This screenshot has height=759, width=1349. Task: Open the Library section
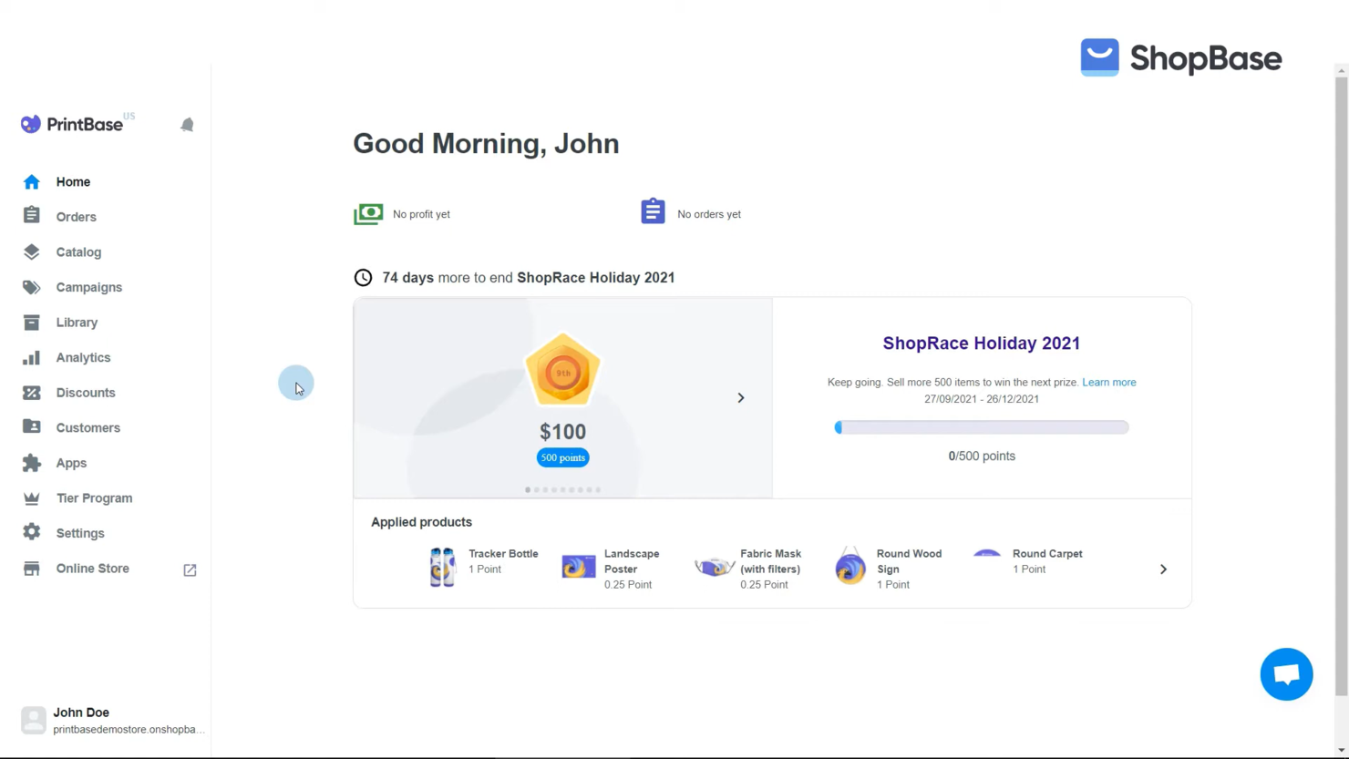[x=77, y=322]
